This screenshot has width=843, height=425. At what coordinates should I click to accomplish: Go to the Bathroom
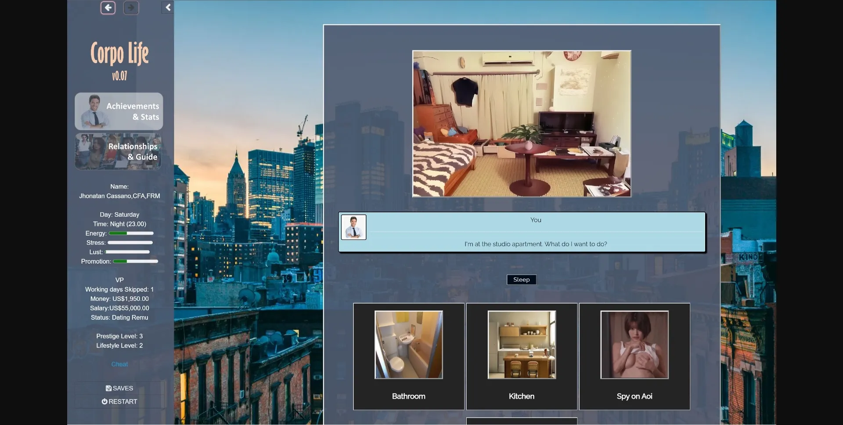coord(408,356)
